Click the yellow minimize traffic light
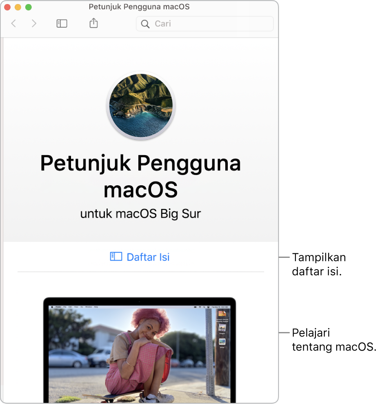 point(18,7)
